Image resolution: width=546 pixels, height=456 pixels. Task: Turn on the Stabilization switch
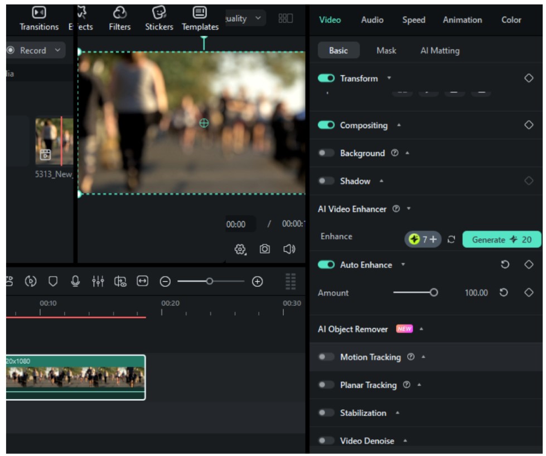[x=326, y=413]
